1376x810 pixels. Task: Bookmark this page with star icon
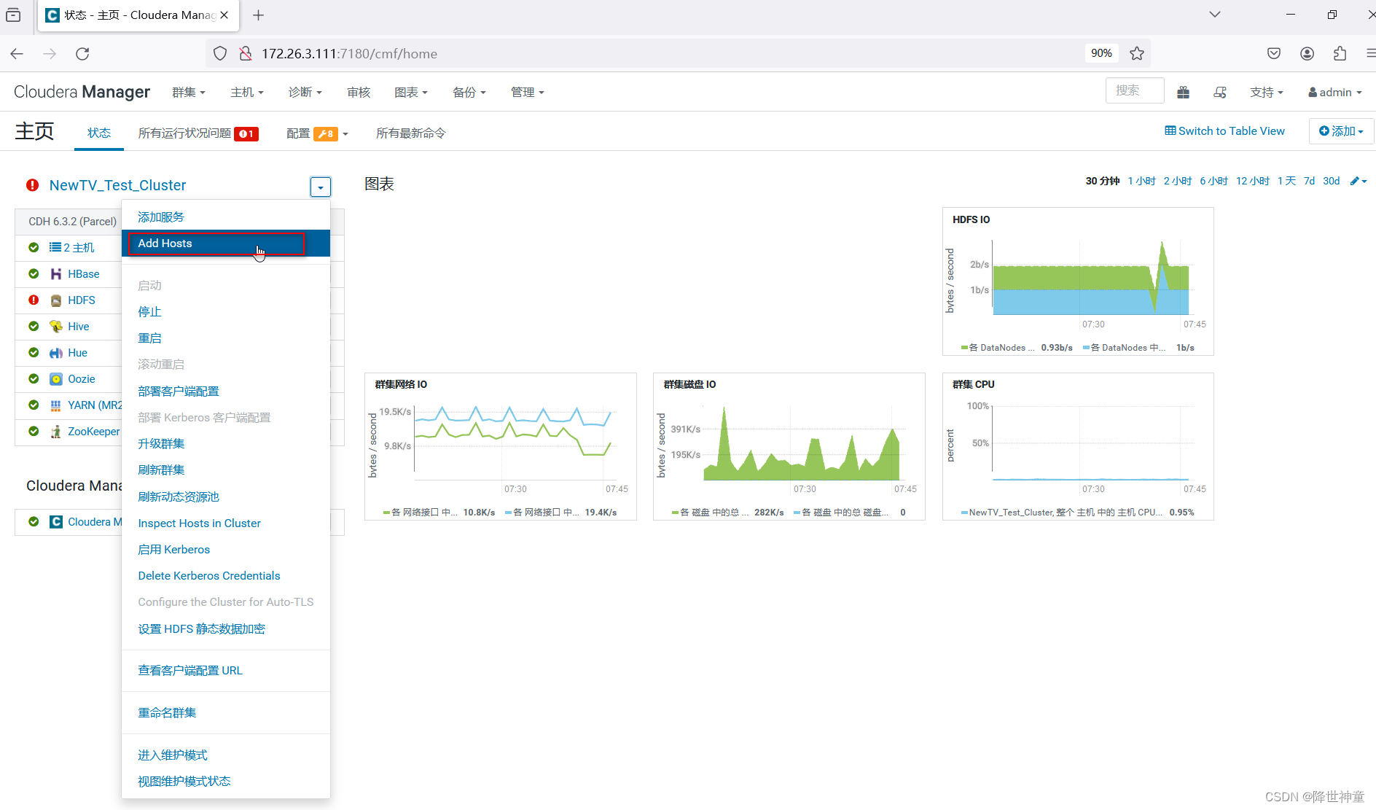click(1137, 53)
